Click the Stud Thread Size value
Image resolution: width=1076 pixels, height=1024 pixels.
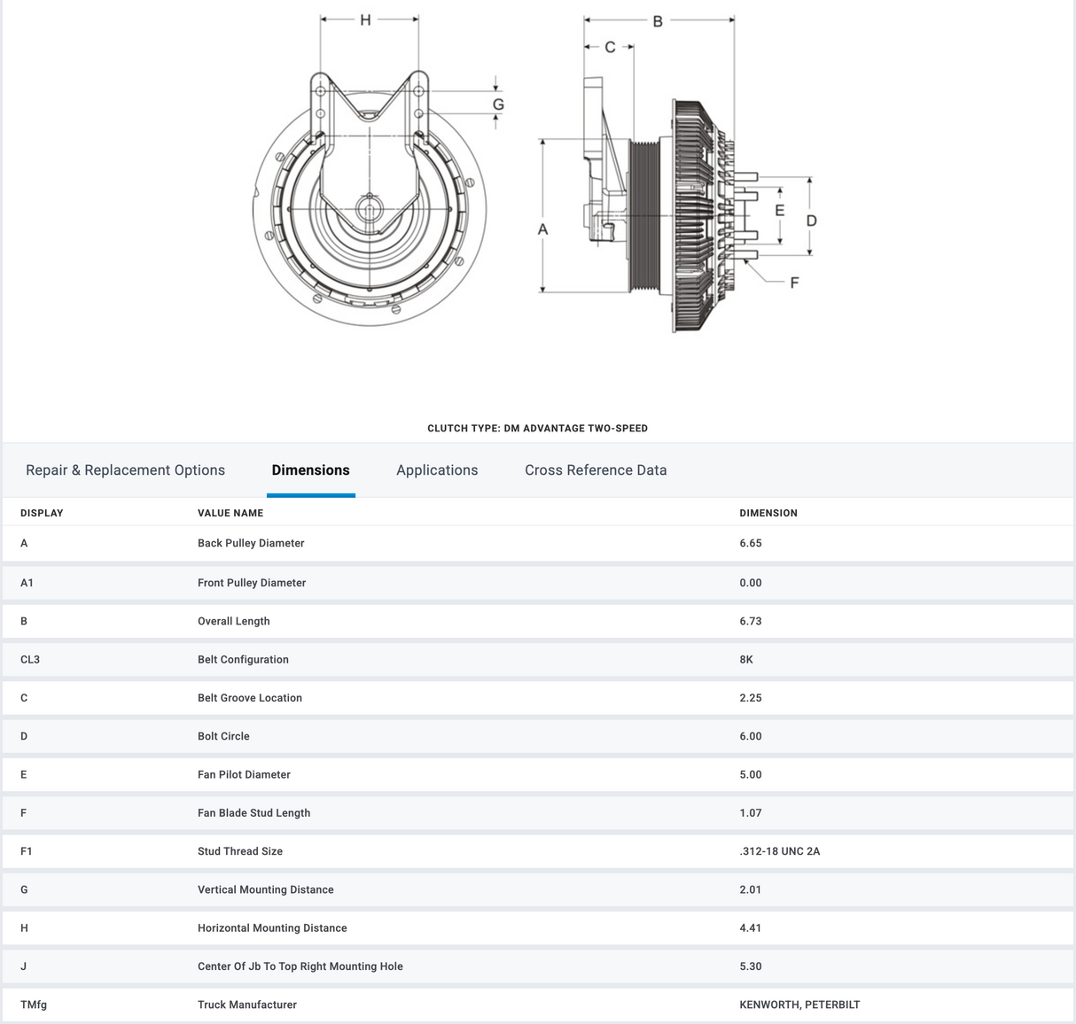click(x=780, y=851)
